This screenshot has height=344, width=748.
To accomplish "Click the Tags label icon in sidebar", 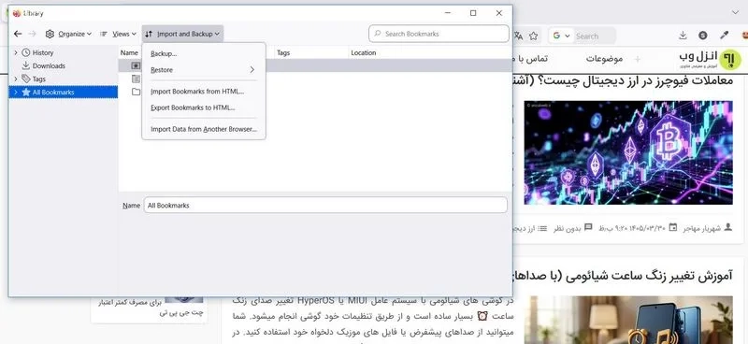I will 26,79.
